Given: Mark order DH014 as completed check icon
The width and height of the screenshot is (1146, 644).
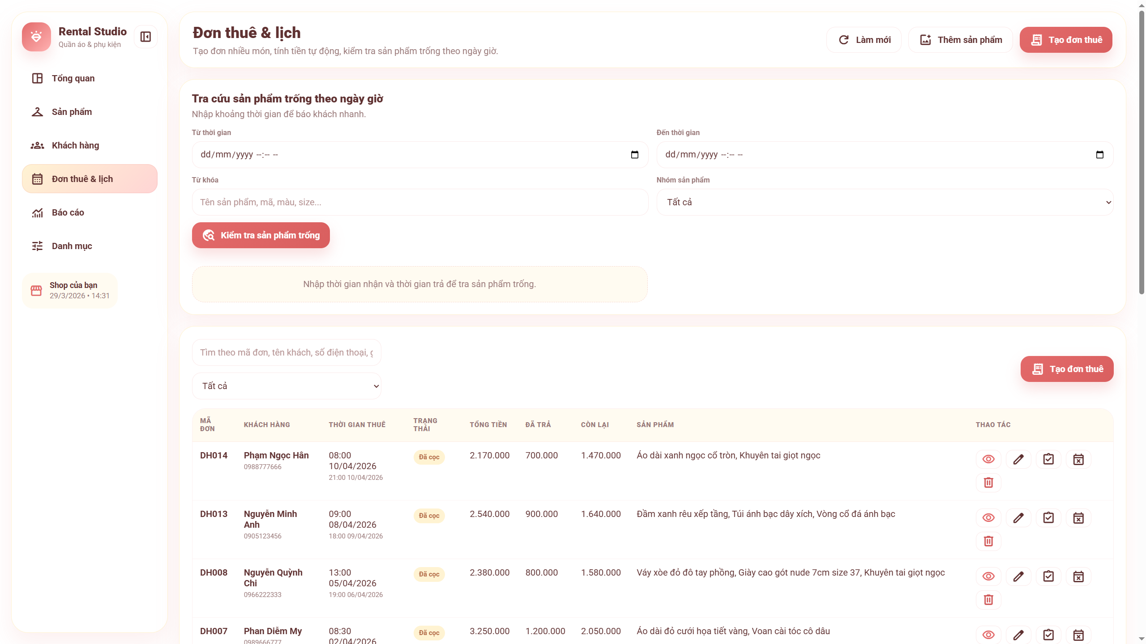Looking at the screenshot, I should (x=1048, y=459).
